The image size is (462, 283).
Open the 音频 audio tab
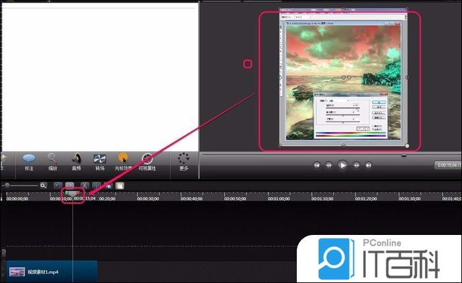click(76, 162)
